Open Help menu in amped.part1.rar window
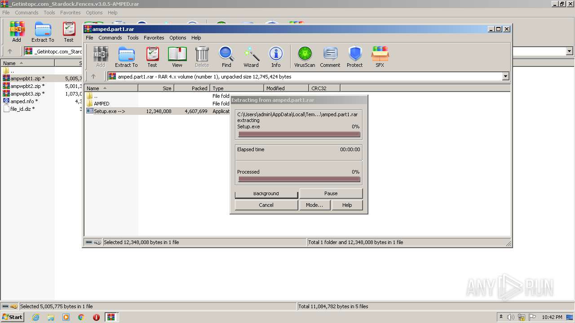575x323 pixels. click(196, 38)
